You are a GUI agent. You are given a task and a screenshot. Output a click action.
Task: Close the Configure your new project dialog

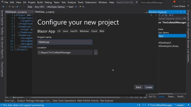156,15
